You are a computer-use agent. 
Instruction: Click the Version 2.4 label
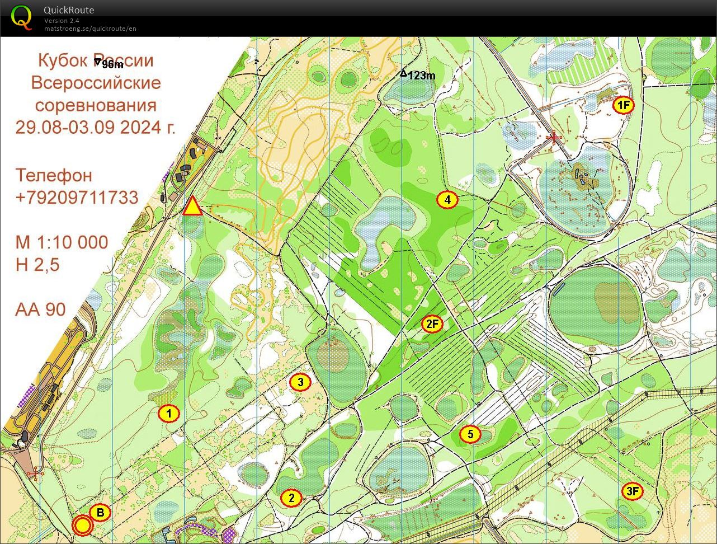[62, 21]
